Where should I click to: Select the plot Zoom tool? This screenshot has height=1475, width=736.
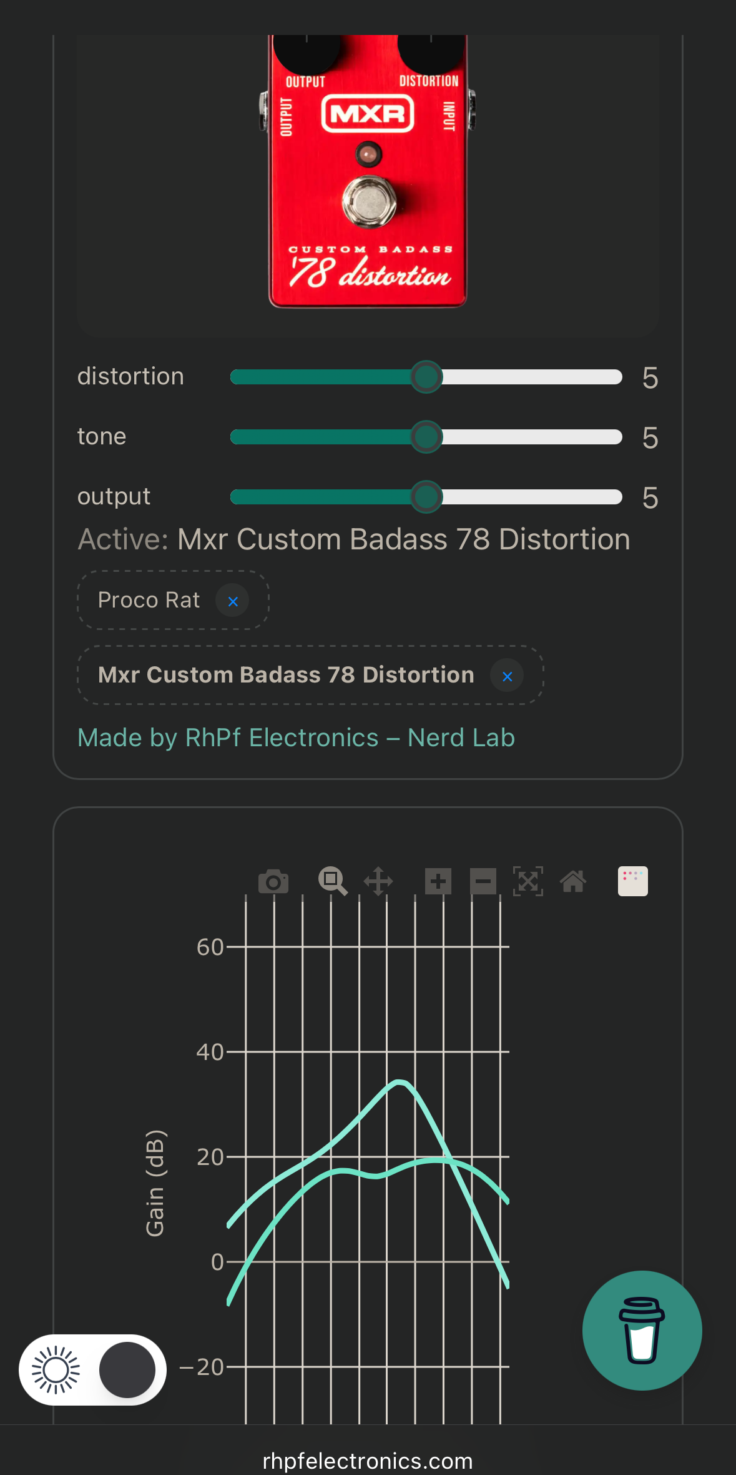(332, 882)
